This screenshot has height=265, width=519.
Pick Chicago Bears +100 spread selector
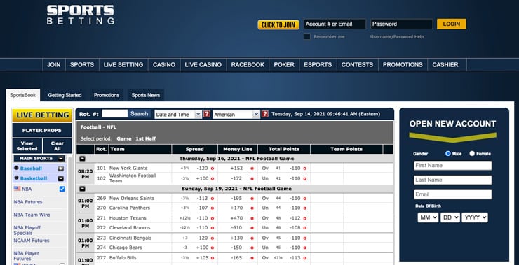click(x=213, y=248)
